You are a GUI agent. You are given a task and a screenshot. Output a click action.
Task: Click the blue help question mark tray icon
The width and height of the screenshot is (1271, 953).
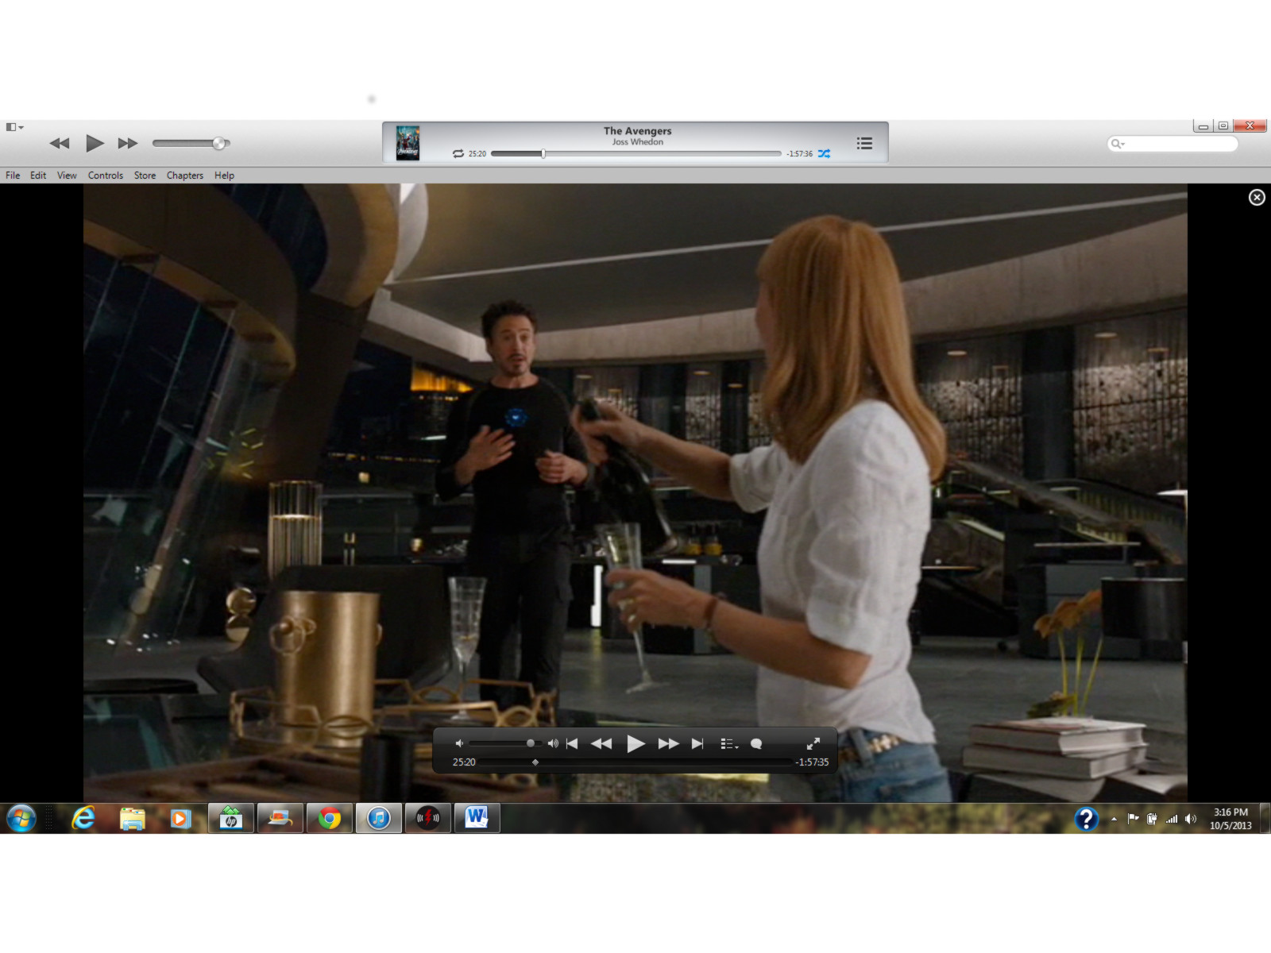coord(1086,819)
